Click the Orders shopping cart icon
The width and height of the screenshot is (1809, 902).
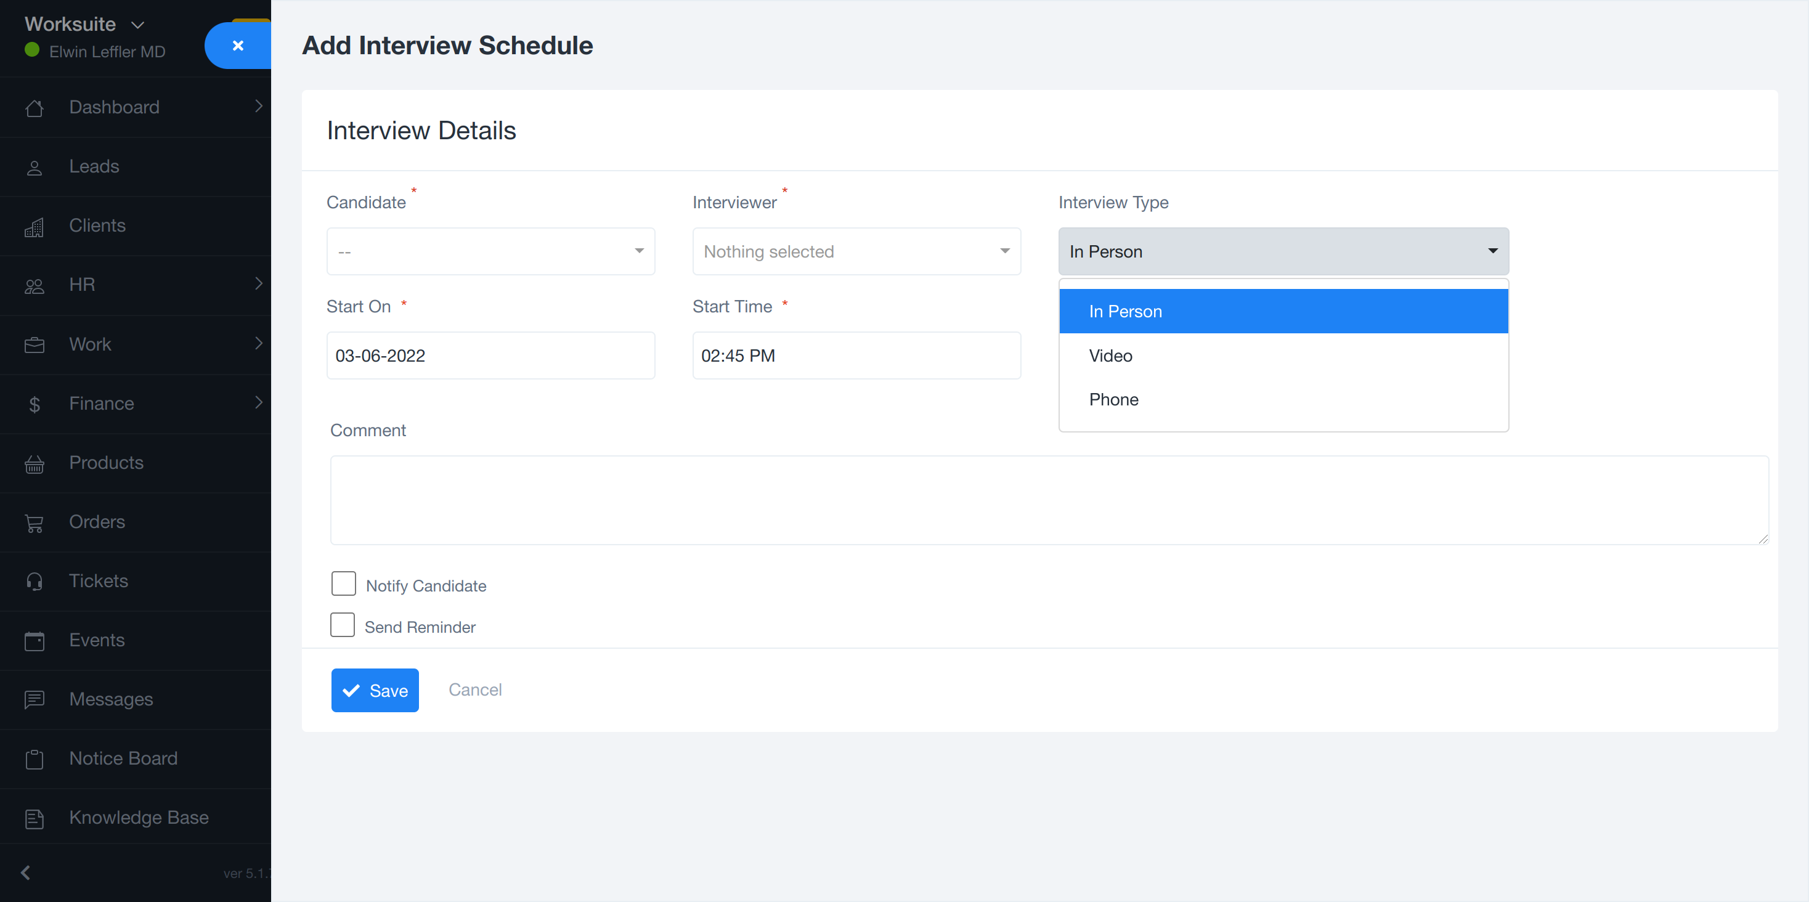pyautogui.click(x=34, y=522)
